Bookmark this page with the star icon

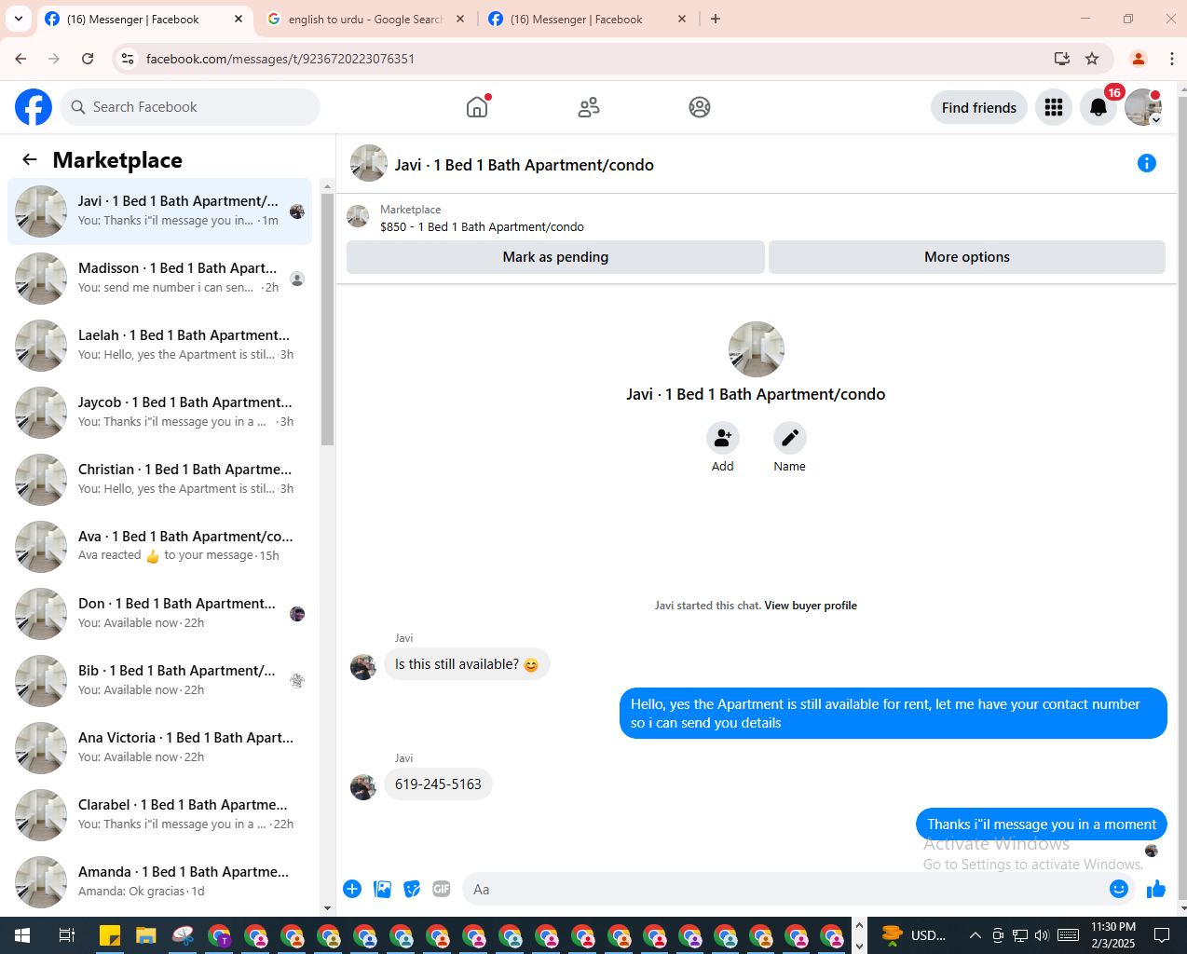tap(1092, 59)
